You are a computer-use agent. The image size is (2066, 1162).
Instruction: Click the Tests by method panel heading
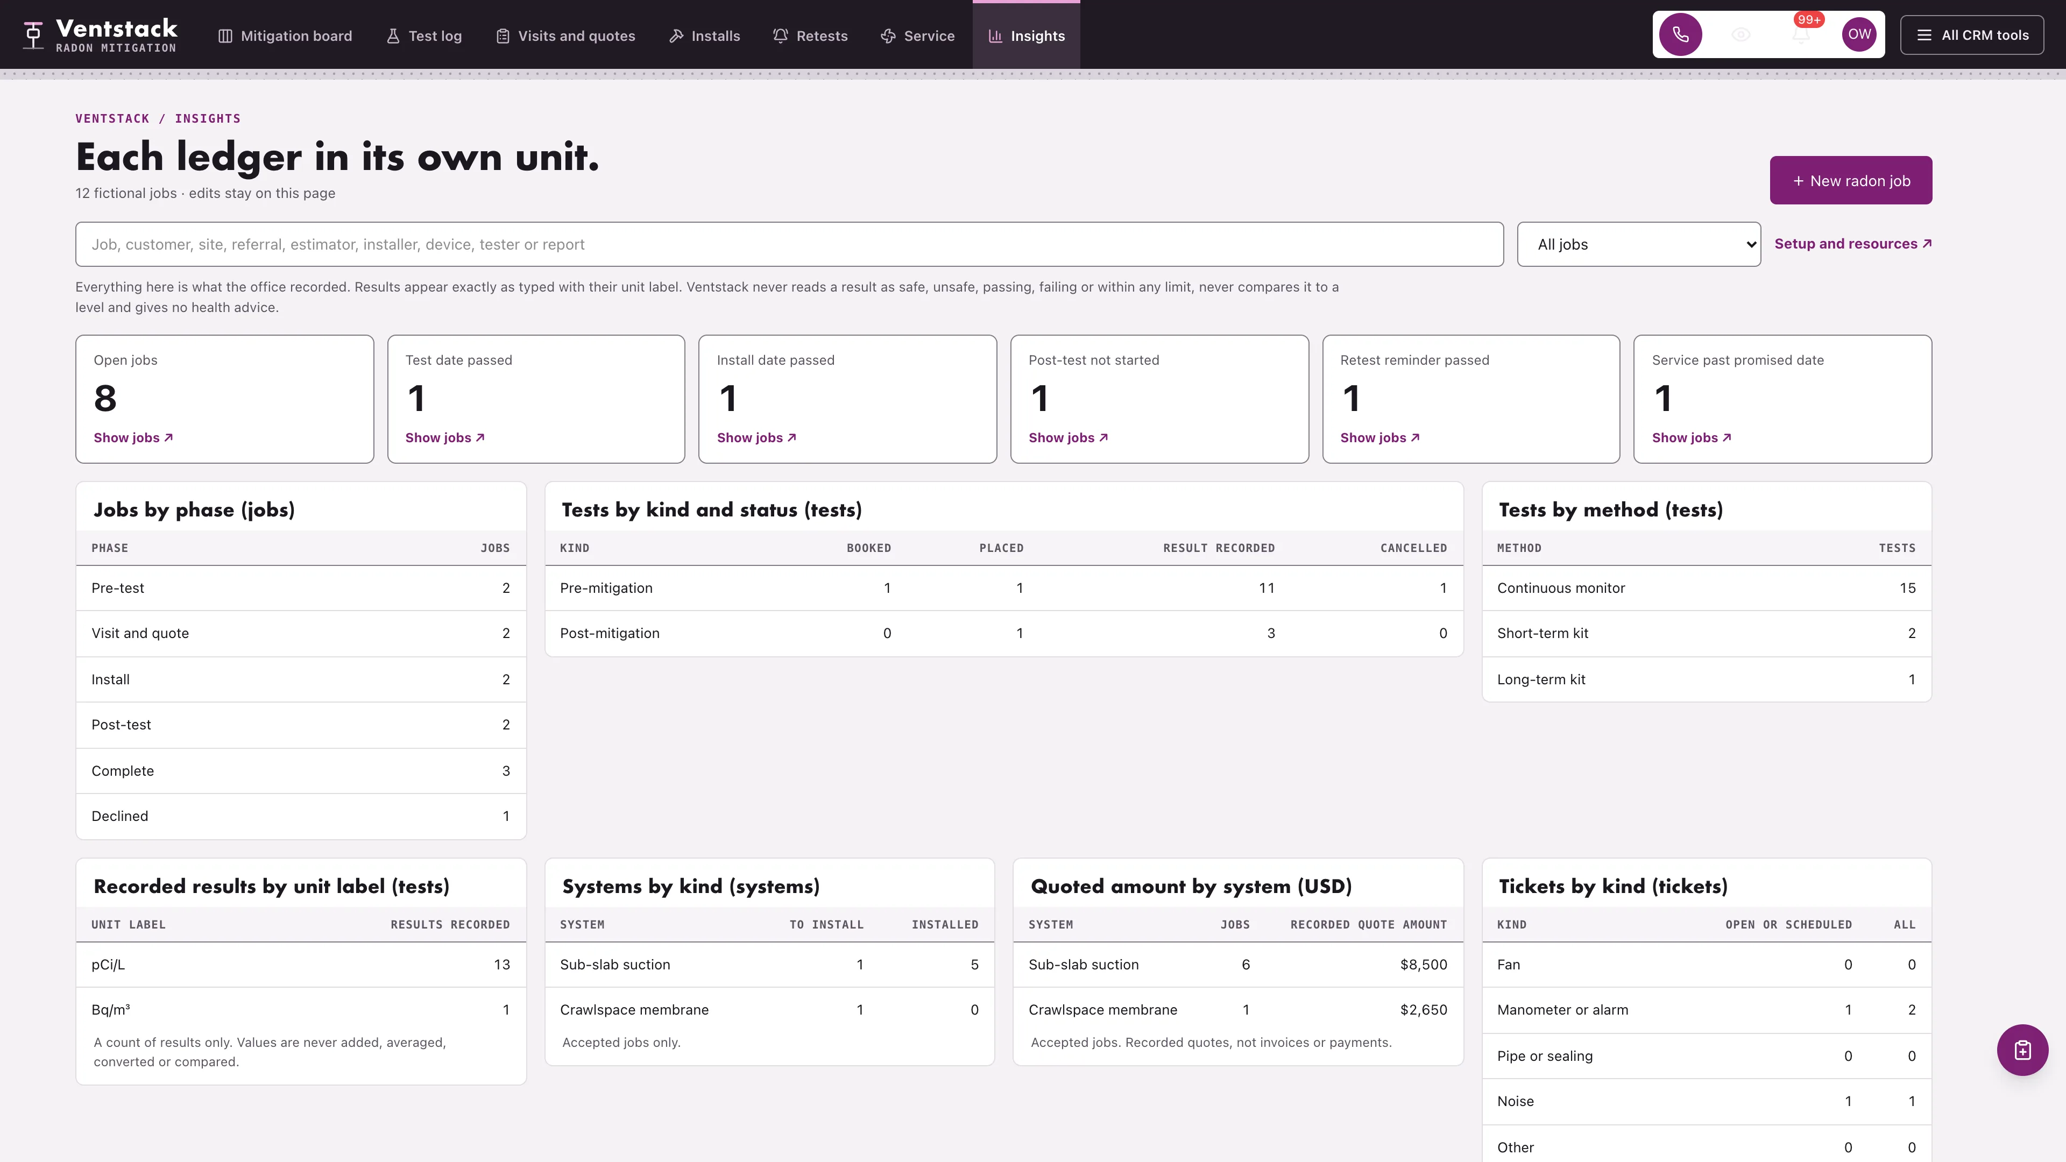pyautogui.click(x=1610, y=510)
